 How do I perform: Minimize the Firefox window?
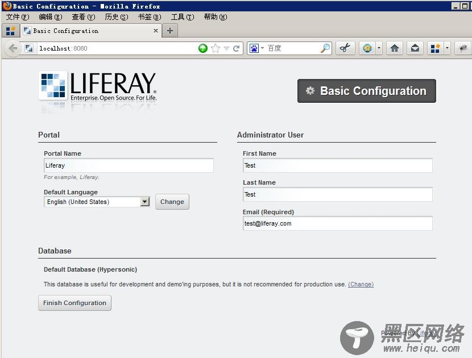click(456, 6)
